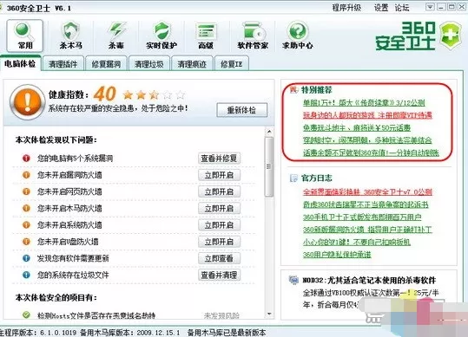
Task: Open the 杀木马 shield icon
Action: [70, 30]
